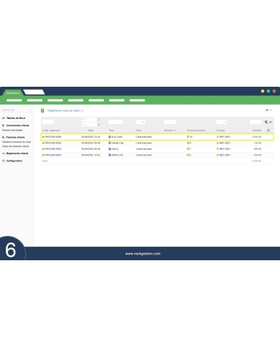Click the Règlements clients payment icon

[x=4, y=153]
